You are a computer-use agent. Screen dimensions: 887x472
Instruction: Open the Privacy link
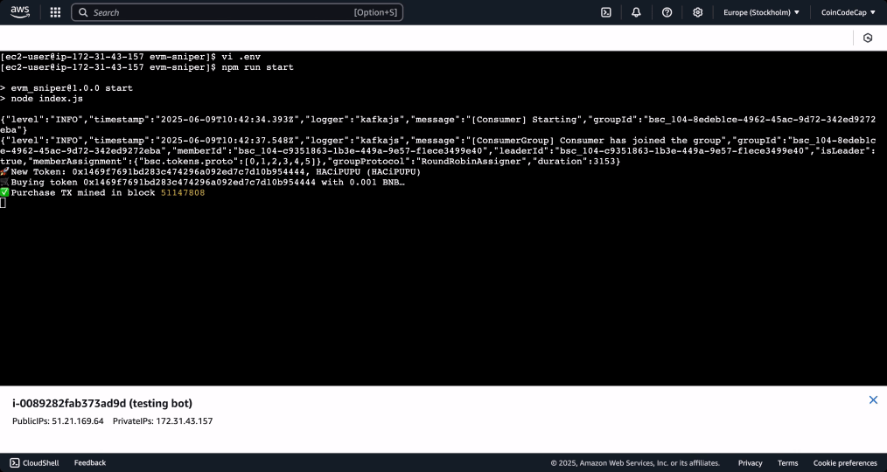[x=750, y=462]
